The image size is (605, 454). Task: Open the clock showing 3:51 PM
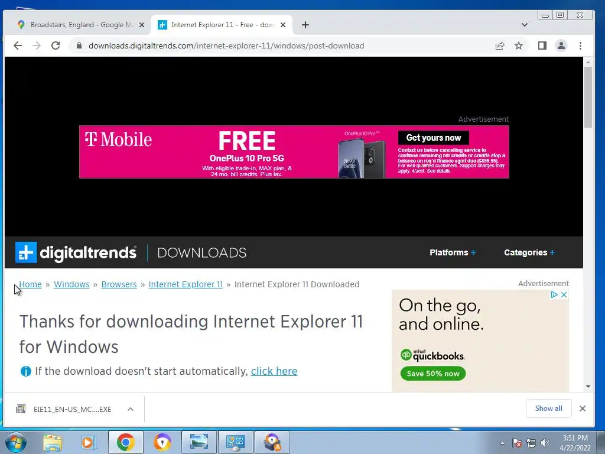tap(575, 443)
